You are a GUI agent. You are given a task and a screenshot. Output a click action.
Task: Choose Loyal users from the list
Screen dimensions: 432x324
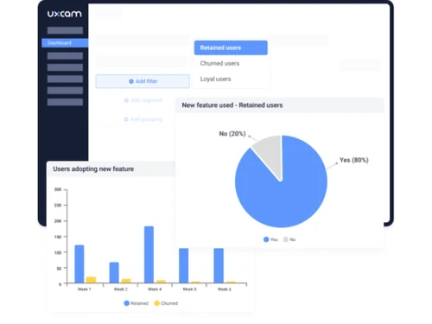(215, 79)
